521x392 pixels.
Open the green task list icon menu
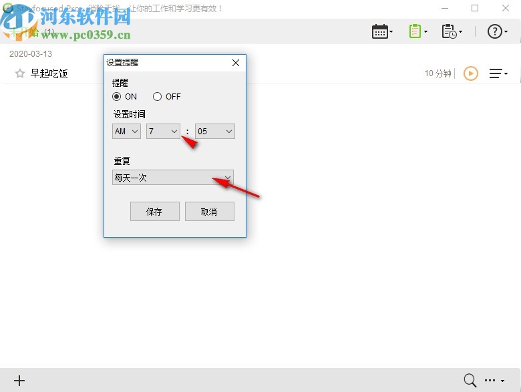417,31
